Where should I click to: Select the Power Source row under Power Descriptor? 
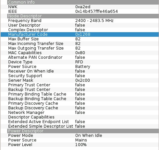[80, 140]
